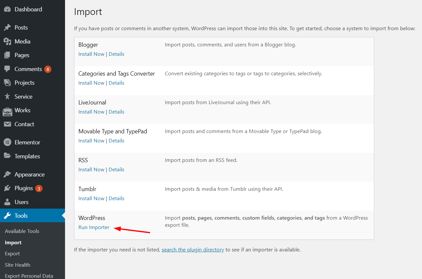The height and width of the screenshot is (279, 422).
Task: View Details for LiveJournal importer
Action: [116, 112]
